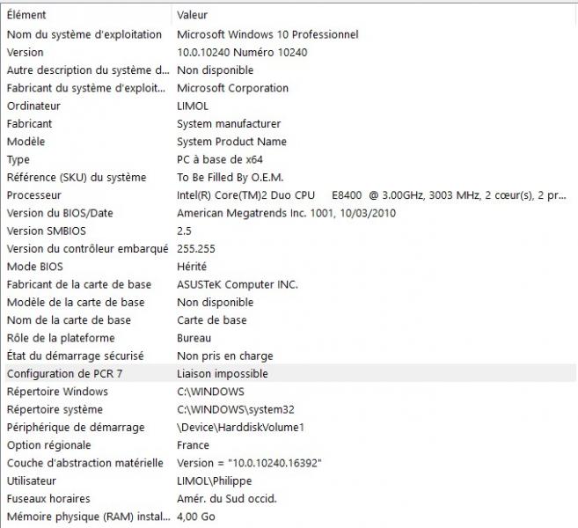The width and height of the screenshot is (578, 528).
Task: Select the Intel Core2 Duo E8400 value
Action: [371, 195]
